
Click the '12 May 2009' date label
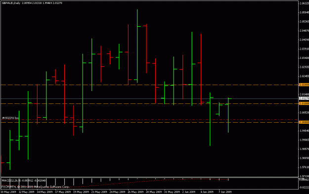[x=27, y=192]
